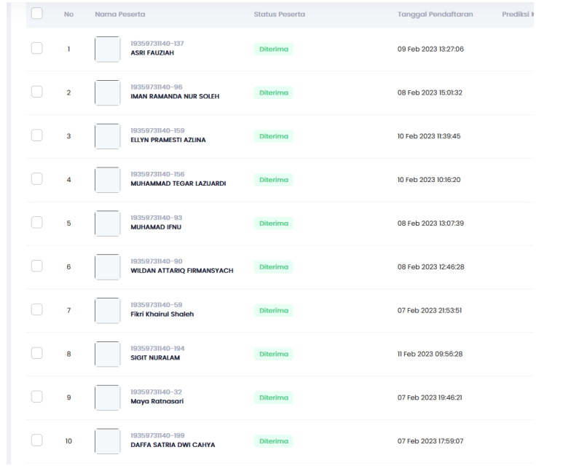Click the name ASRI FAUZIAH
The height and width of the screenshot is (471, 571).
pyautogui.click(x=152, y=53)
